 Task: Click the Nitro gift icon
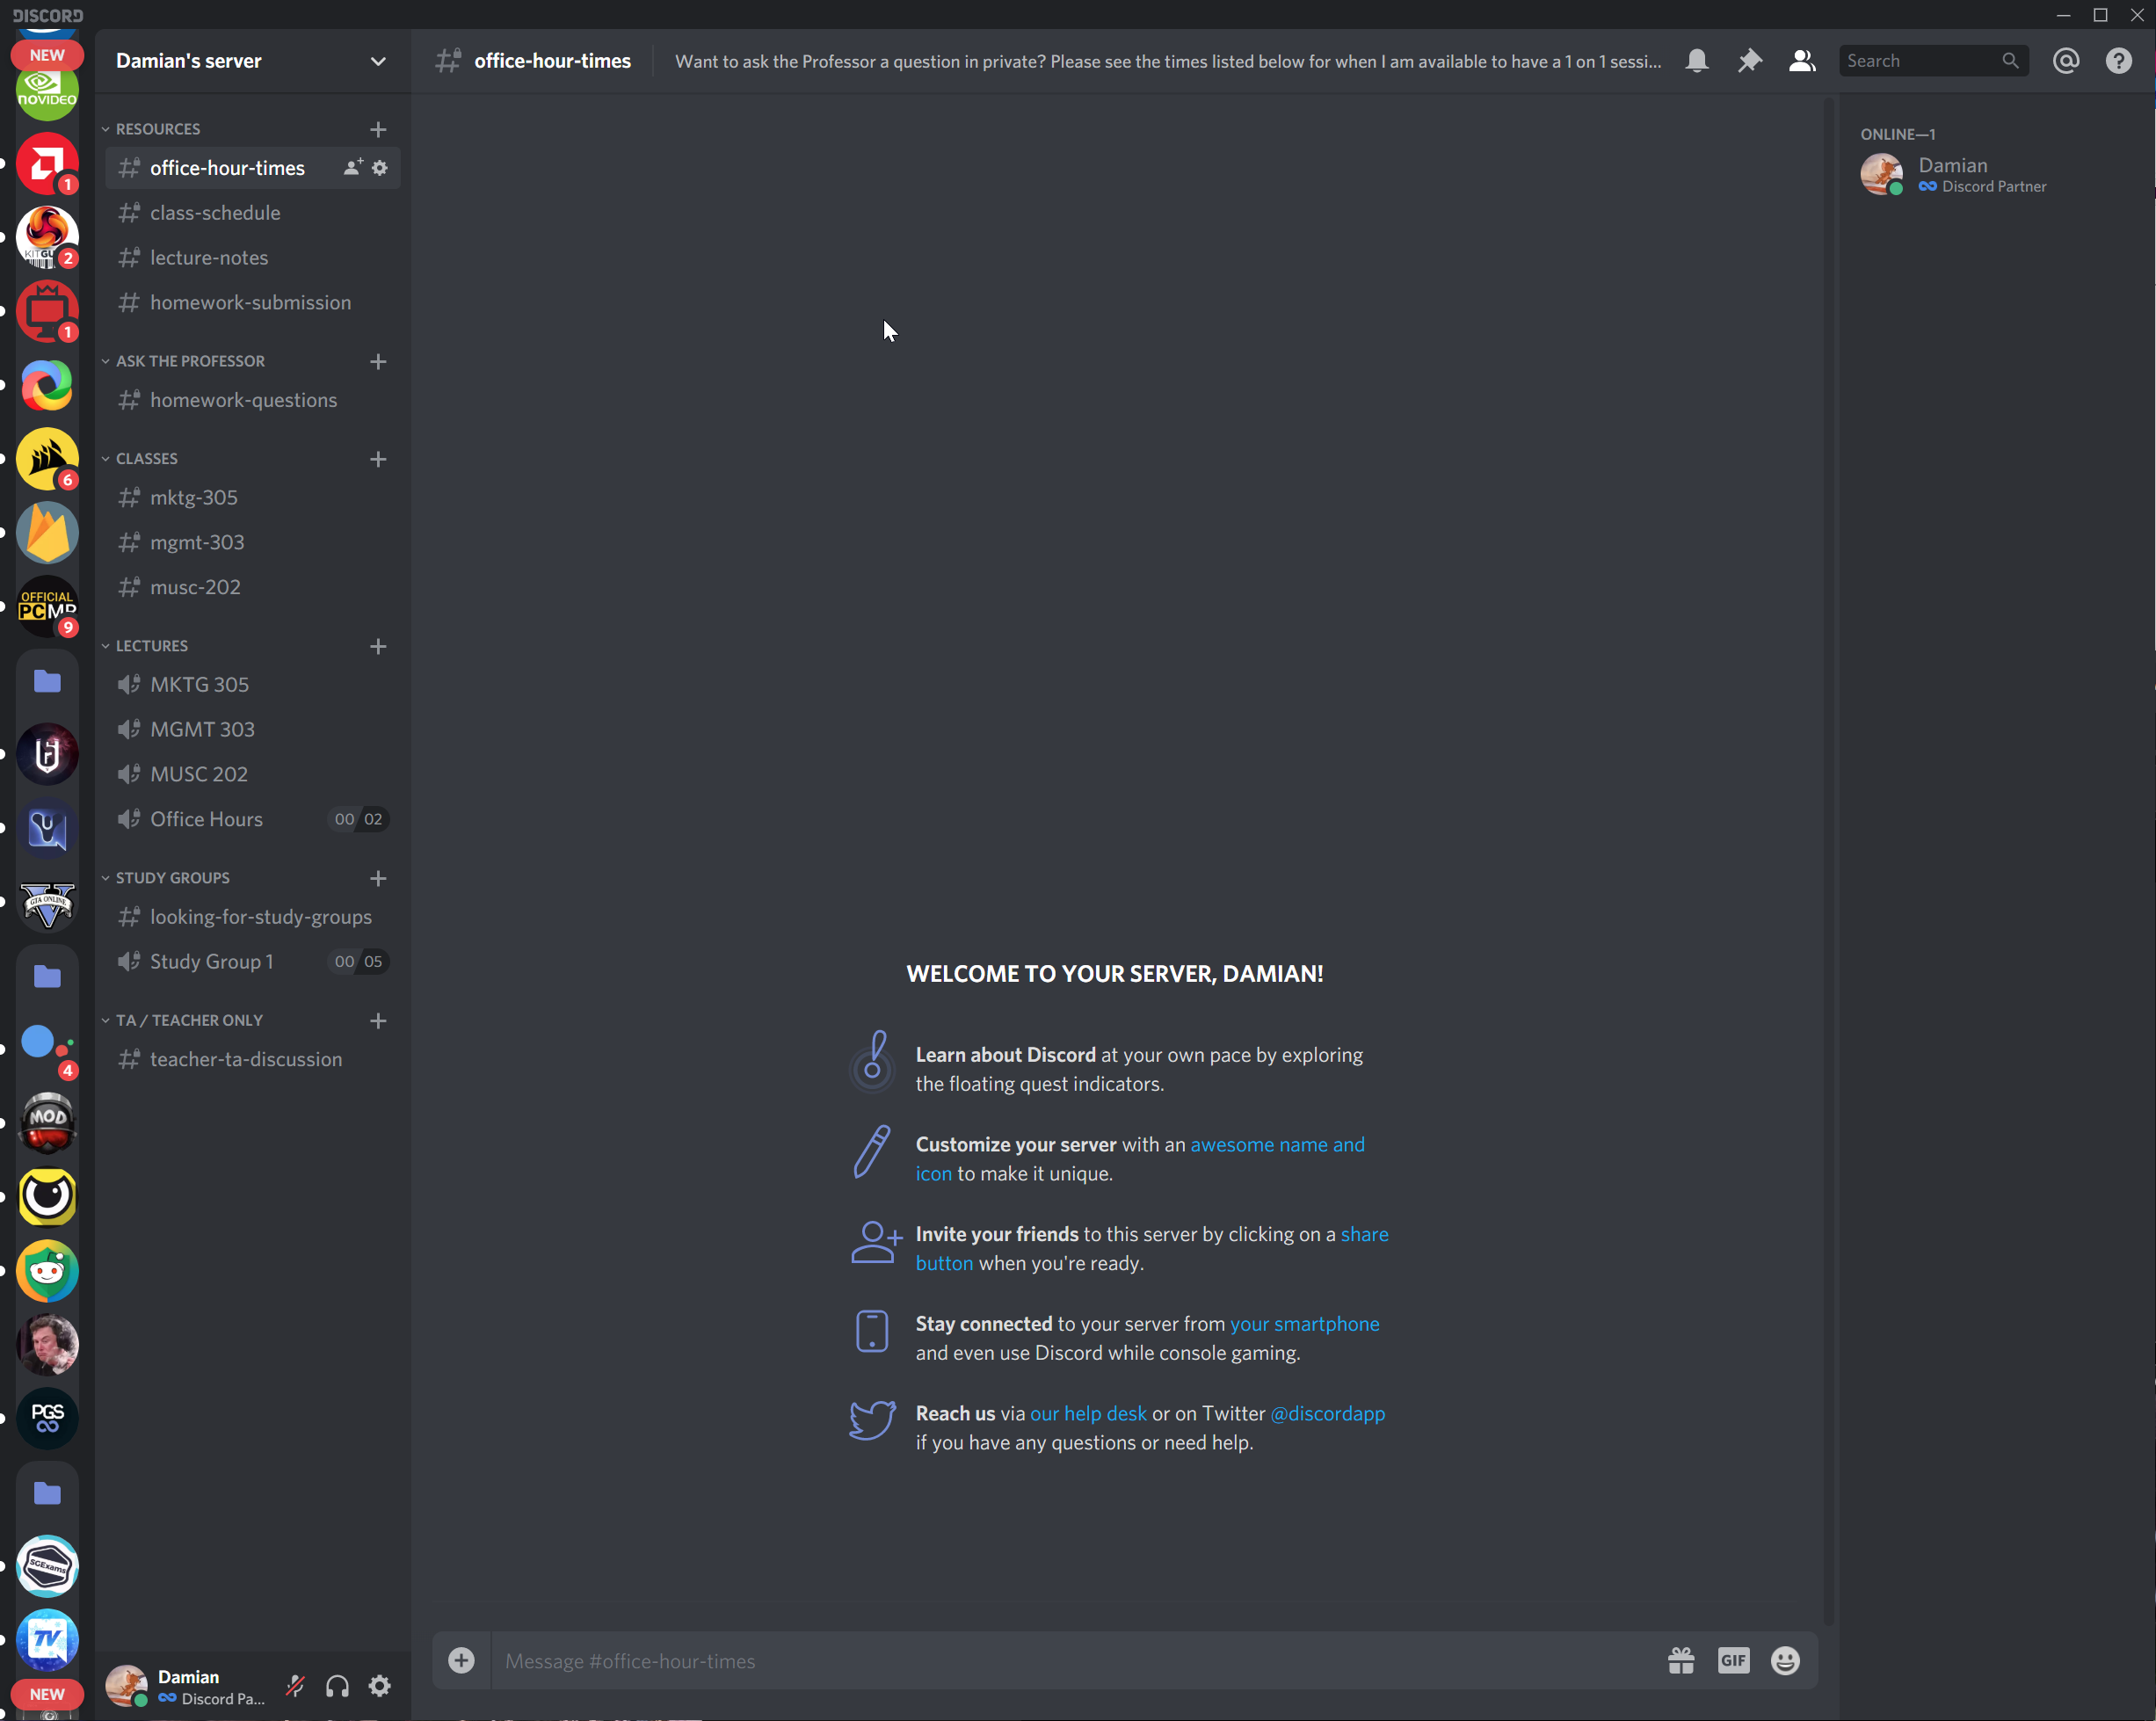coord(1681,1661)
